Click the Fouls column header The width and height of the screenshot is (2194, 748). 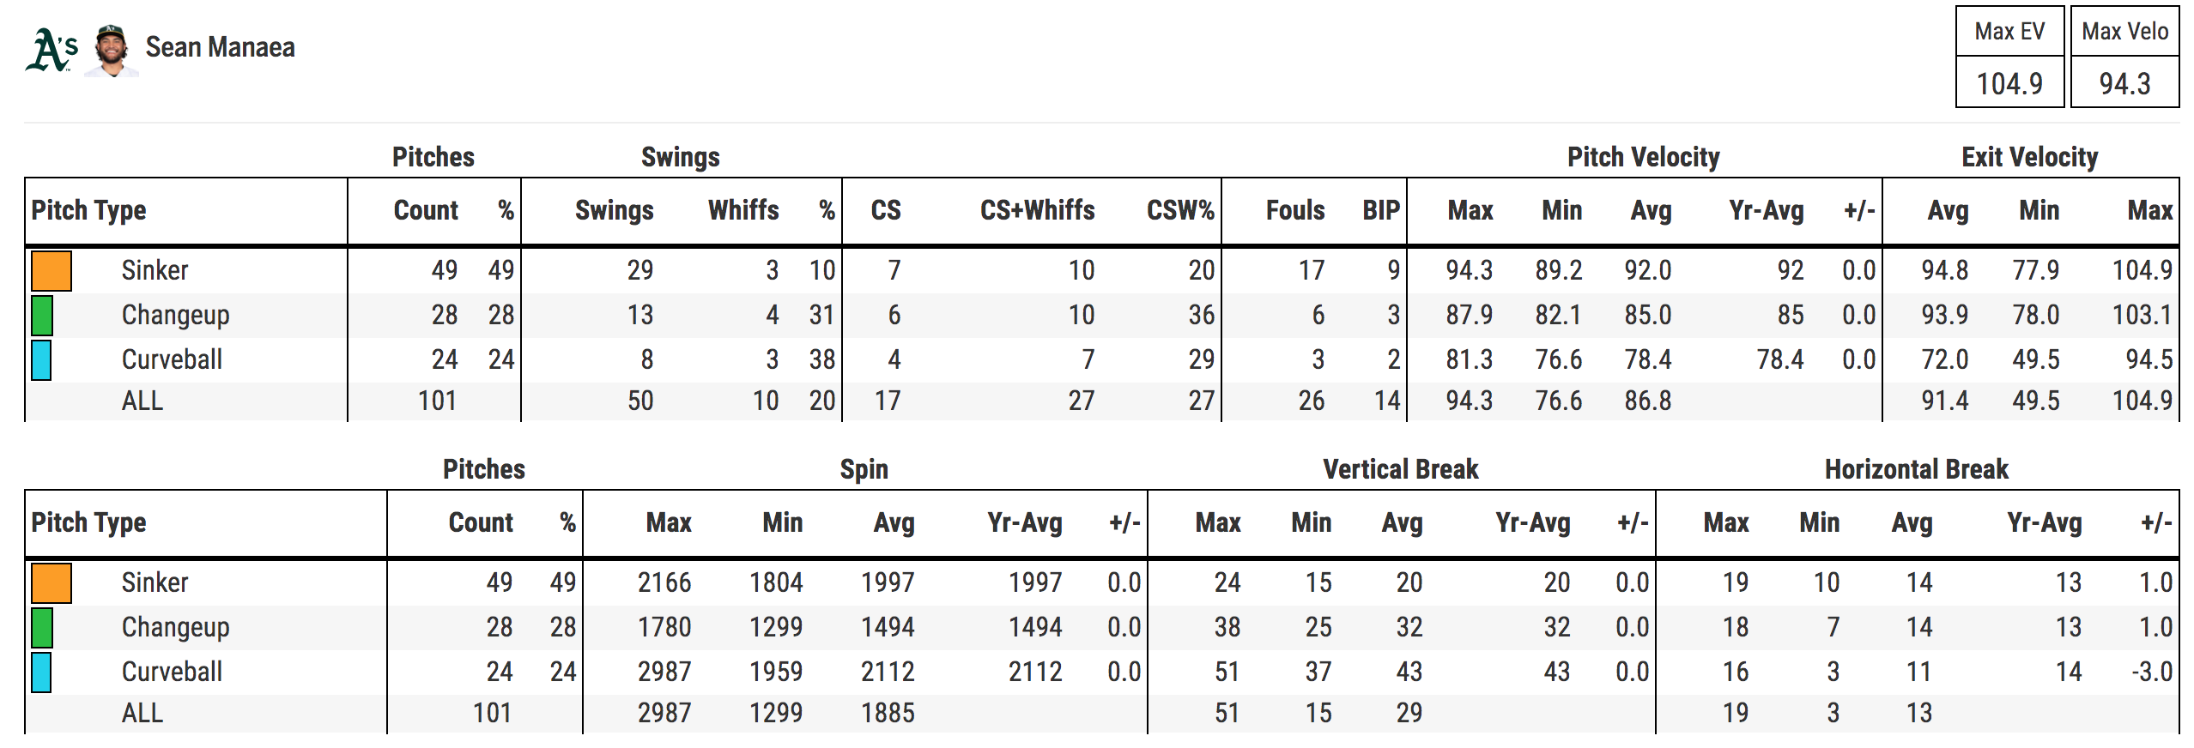(1295, 210)
